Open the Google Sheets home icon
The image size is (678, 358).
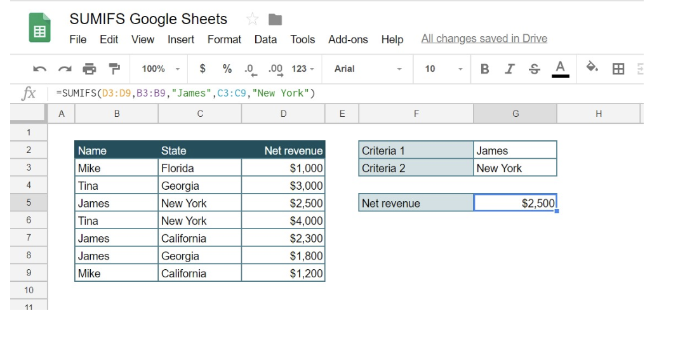coord(39,29)
